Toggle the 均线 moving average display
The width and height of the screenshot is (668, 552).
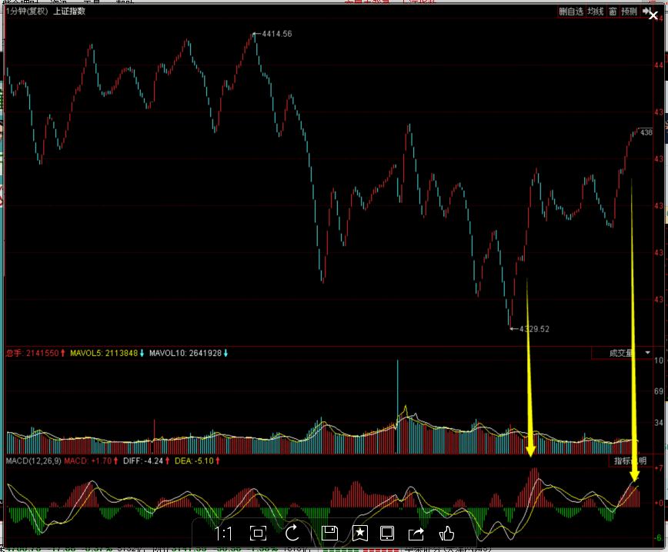click(x=595, y=12)
